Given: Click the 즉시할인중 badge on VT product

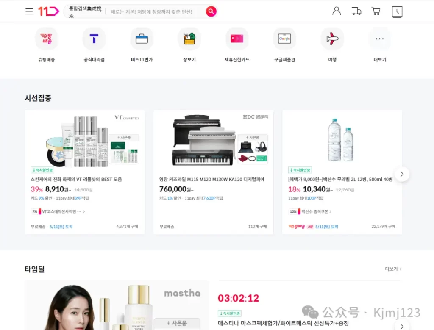Looking at the screenshot, I should pos(42,170).
